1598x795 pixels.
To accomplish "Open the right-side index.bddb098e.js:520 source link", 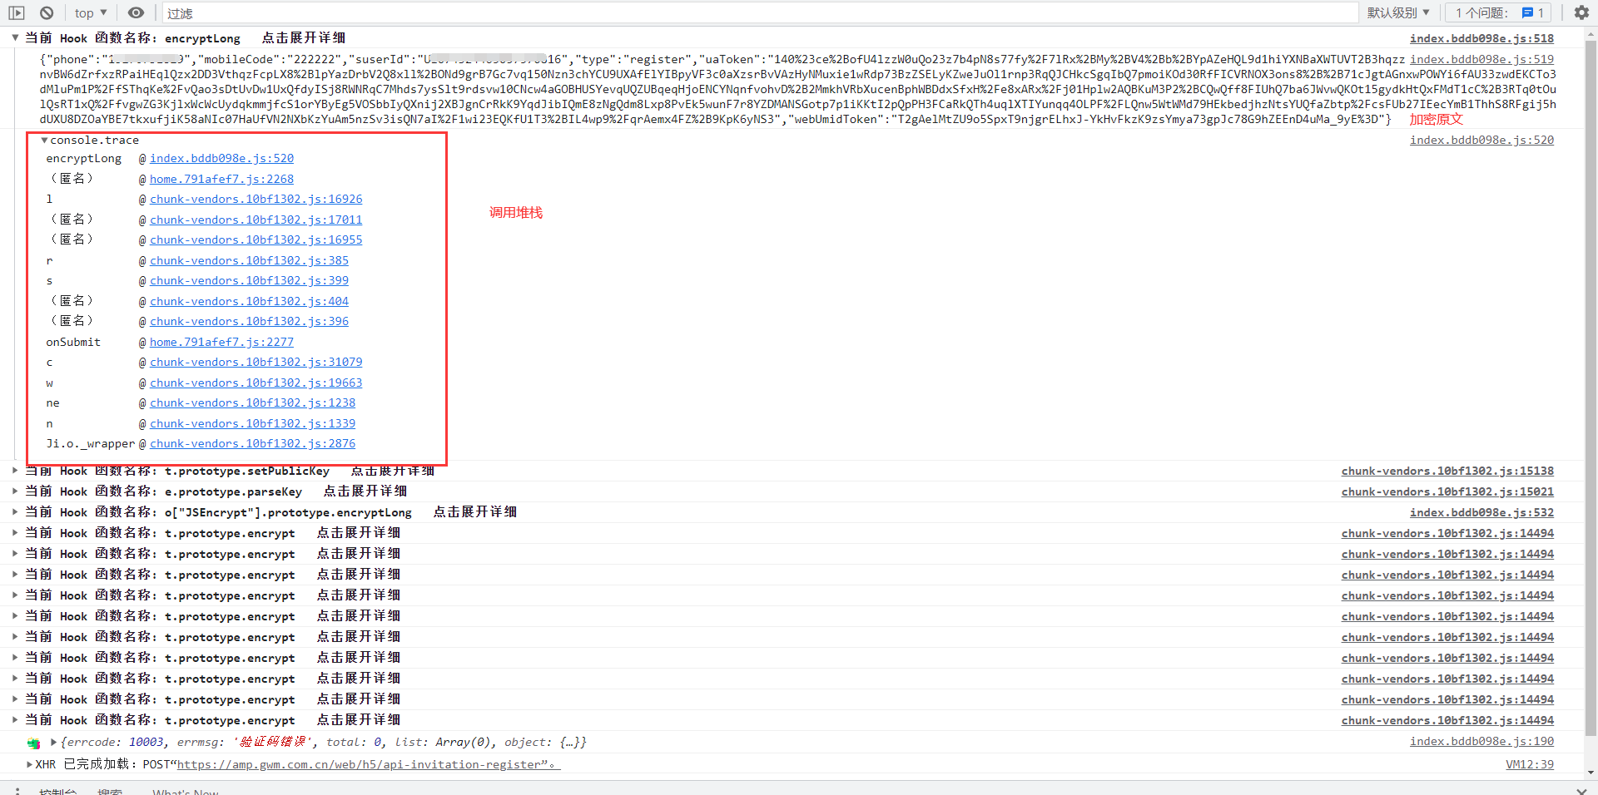I will (x=1481, y=140).
